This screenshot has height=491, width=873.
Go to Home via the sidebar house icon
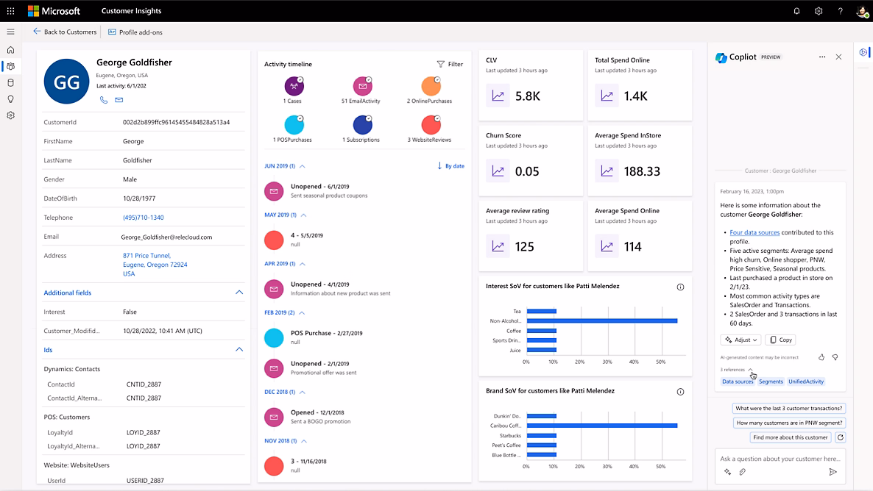[10, 50]
